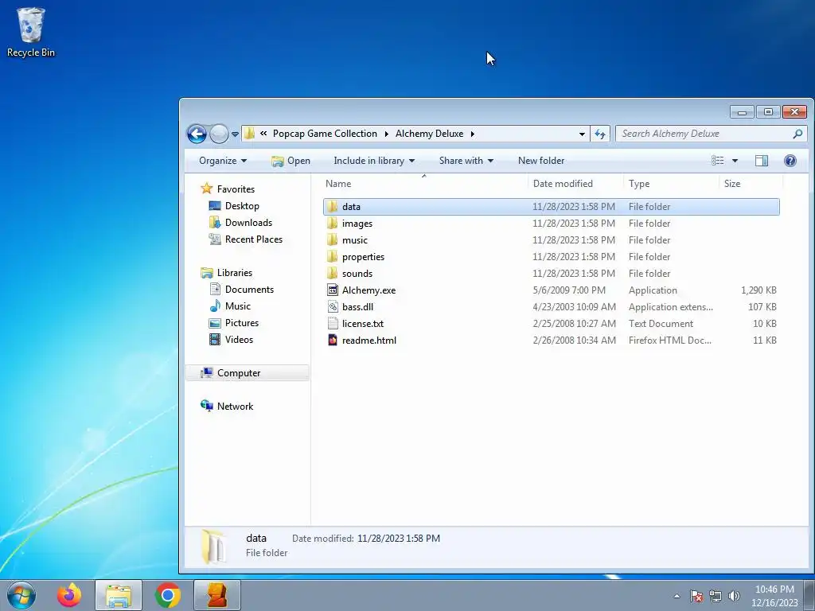
Task: Click the 1,290 KB size cell
Action: (x=758, y=290)
